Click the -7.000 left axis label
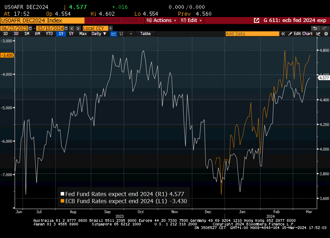 coord(6,175)
